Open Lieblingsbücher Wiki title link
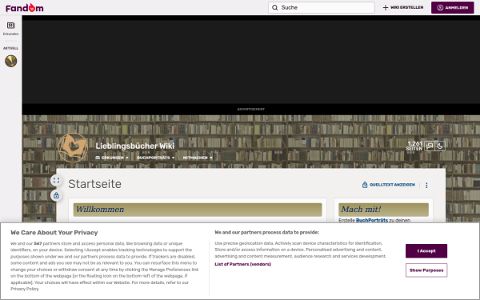The image size is (480, 300). click(135, 146)
